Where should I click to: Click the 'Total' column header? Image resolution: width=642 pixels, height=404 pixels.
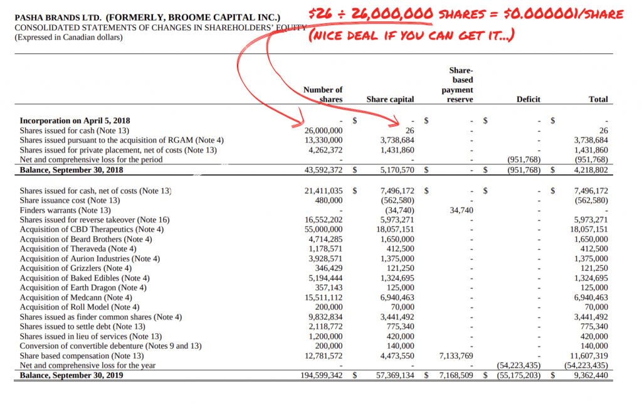coord(598,99)
